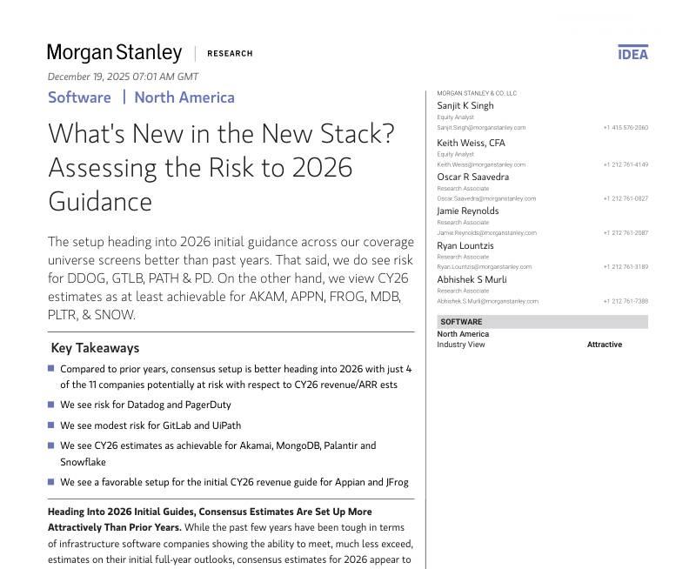The height and width of the screenshot is (569, 696).
Task: Select Jamie Reynolds' email address
Action: pyautogui.click(x=486, y=233)
